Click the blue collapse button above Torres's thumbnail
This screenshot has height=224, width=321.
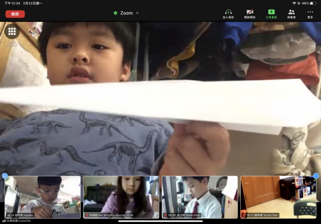click(316, 176)
